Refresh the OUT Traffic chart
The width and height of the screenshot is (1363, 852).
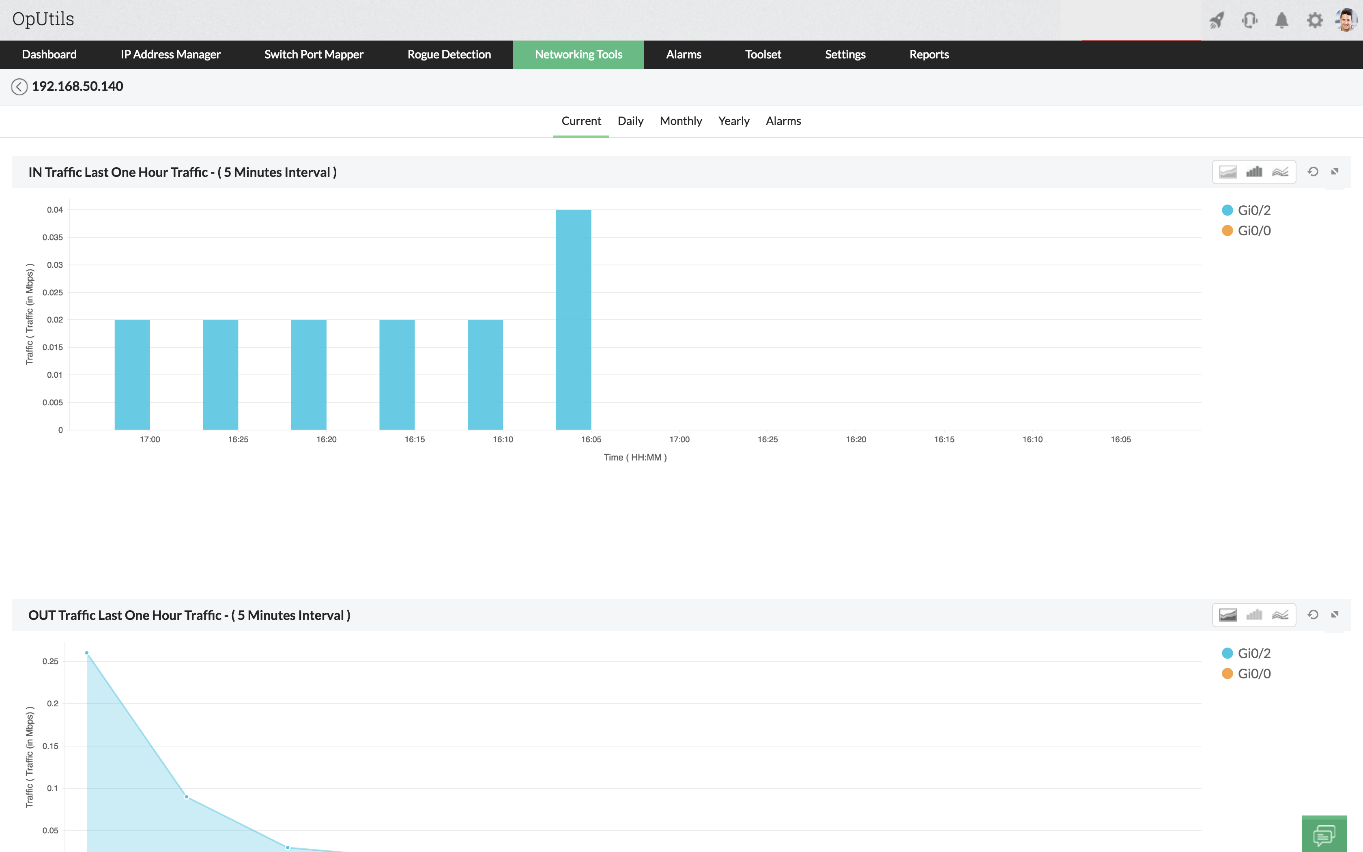tap(1313, 615)
